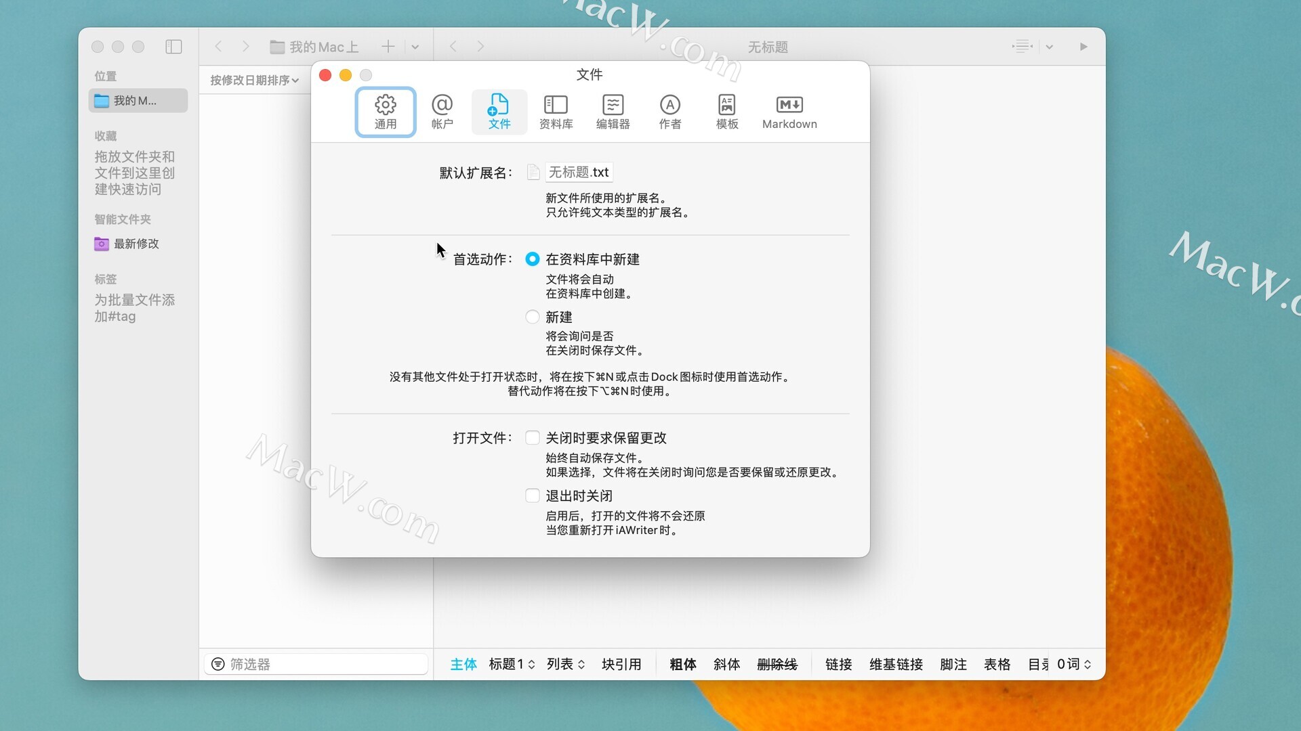The height and width of the screenshot is (731, 1301).
Task: Minimize the 文件 preferences window
Action: (346, 75)
